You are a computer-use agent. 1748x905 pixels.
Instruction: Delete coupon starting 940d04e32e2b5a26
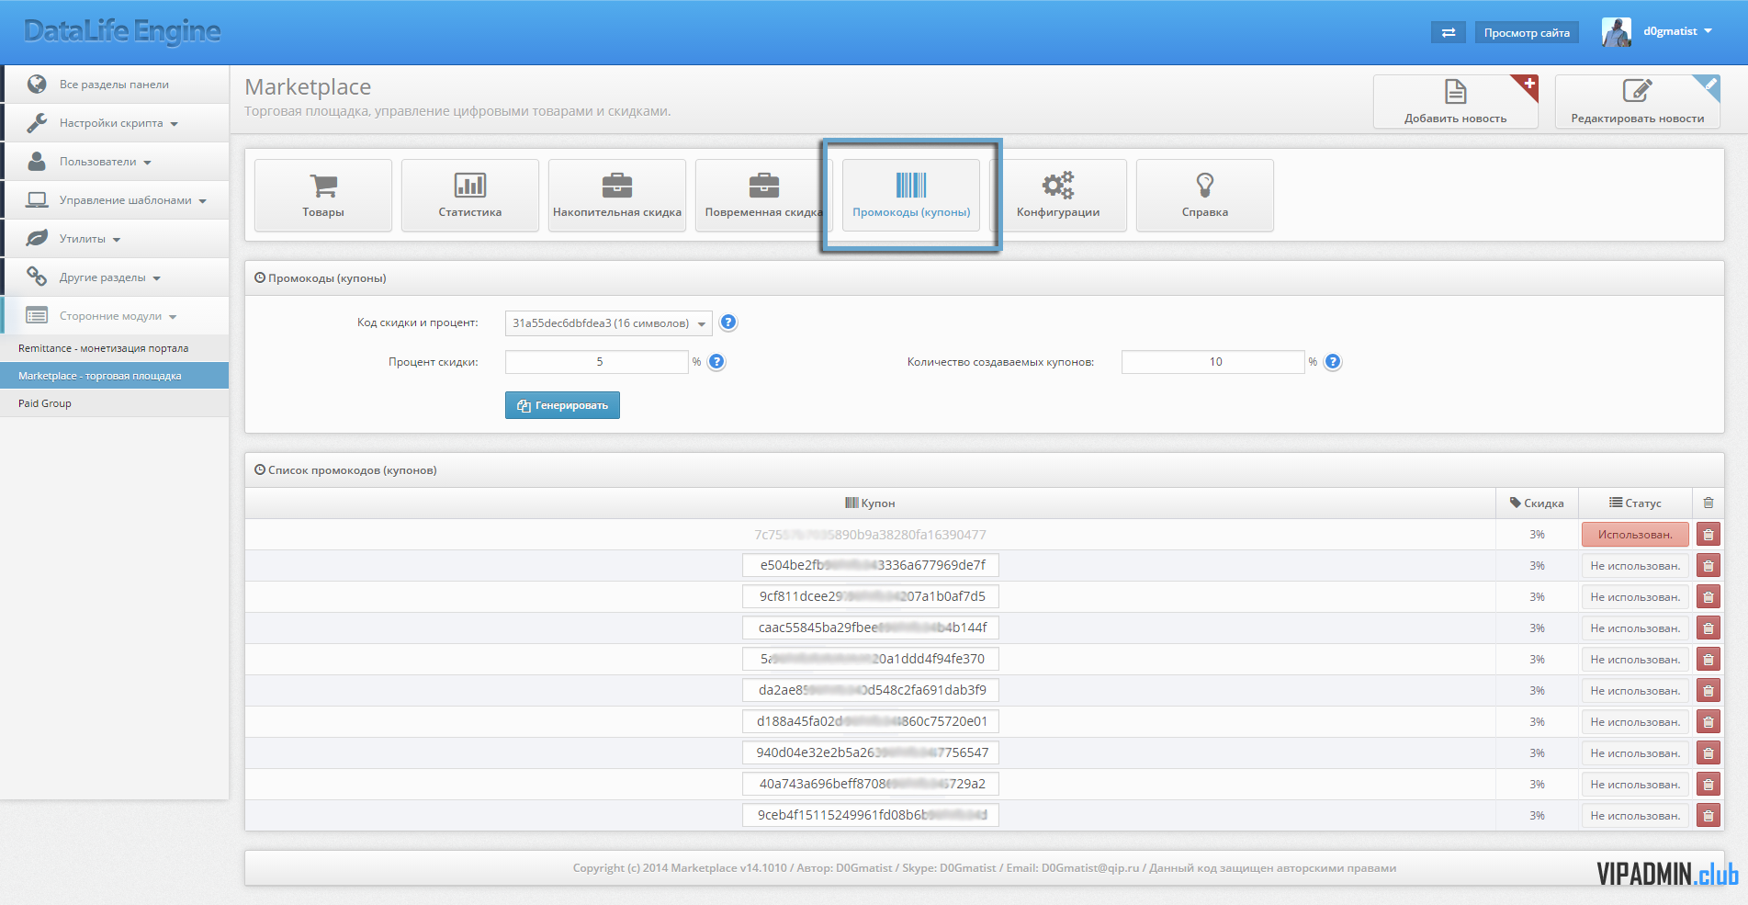tap(1709, 753)
